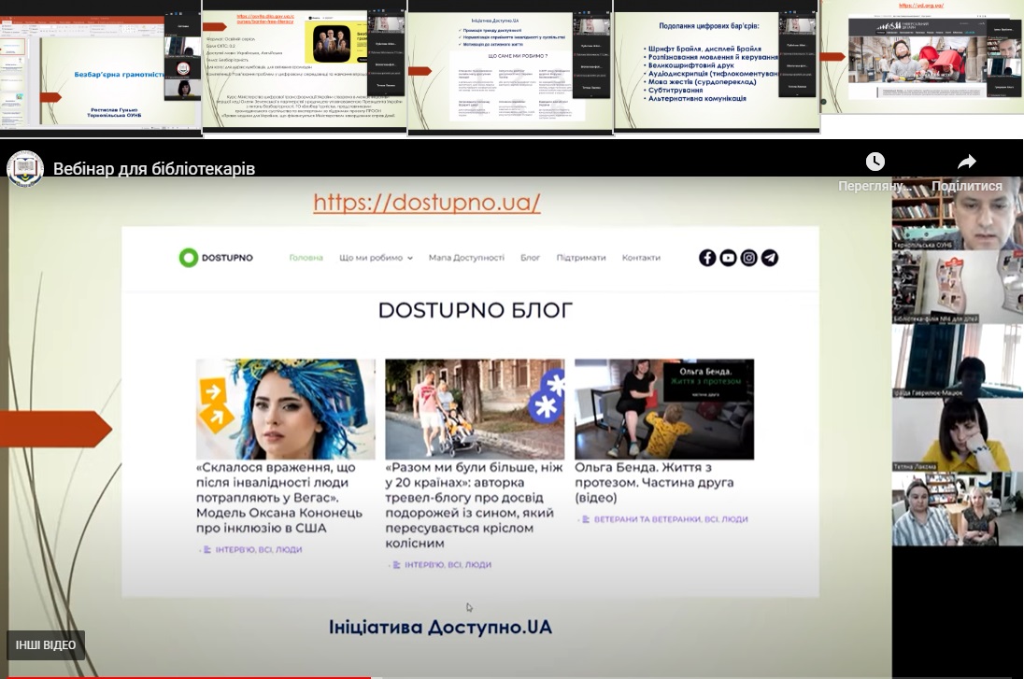Go to the 'Блог' menu item
Image resolution: width=1024 pixels, height=679 pixels.
[531, 258]
